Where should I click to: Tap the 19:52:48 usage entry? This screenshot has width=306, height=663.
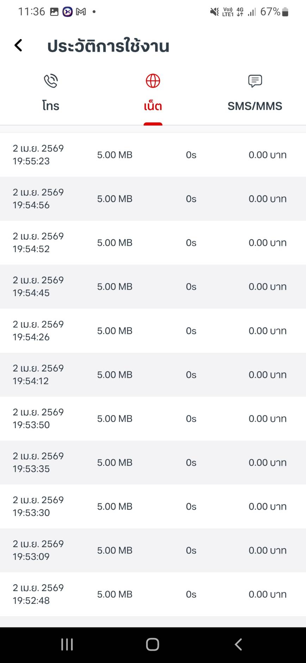tap(153, 594)
